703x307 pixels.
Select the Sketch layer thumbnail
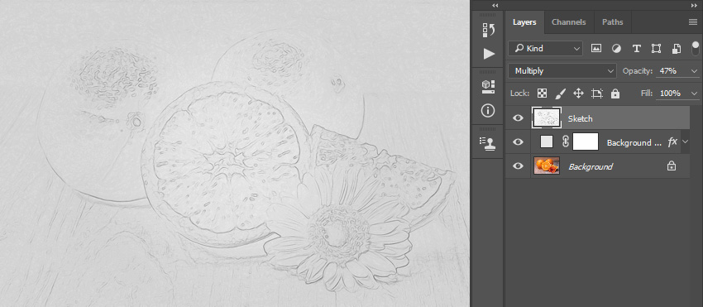tap(547, 118)
